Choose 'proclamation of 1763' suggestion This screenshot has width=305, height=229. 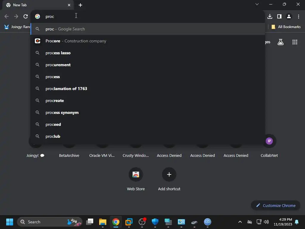pyautogui.click(x=148, y=89)
